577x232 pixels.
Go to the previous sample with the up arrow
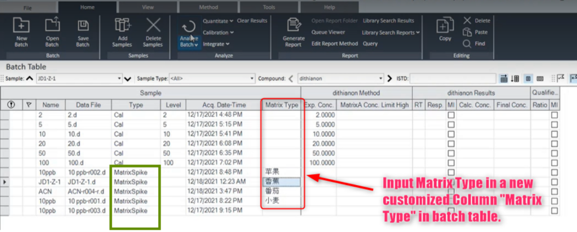[30, 79]
